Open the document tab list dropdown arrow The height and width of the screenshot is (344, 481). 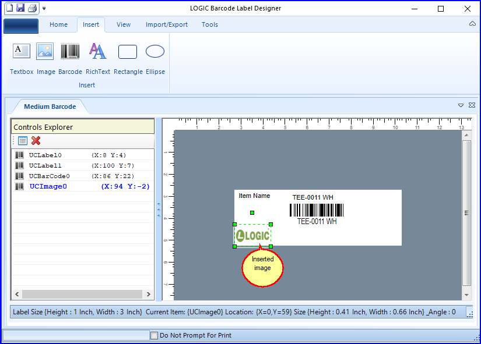pyautogui.click(x=461, y=105)
